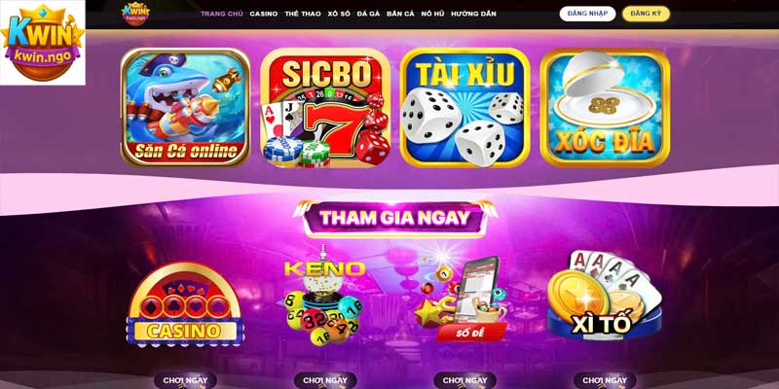Launch the SICBO game tile
The image size is (779, 389).
[325, 107]
